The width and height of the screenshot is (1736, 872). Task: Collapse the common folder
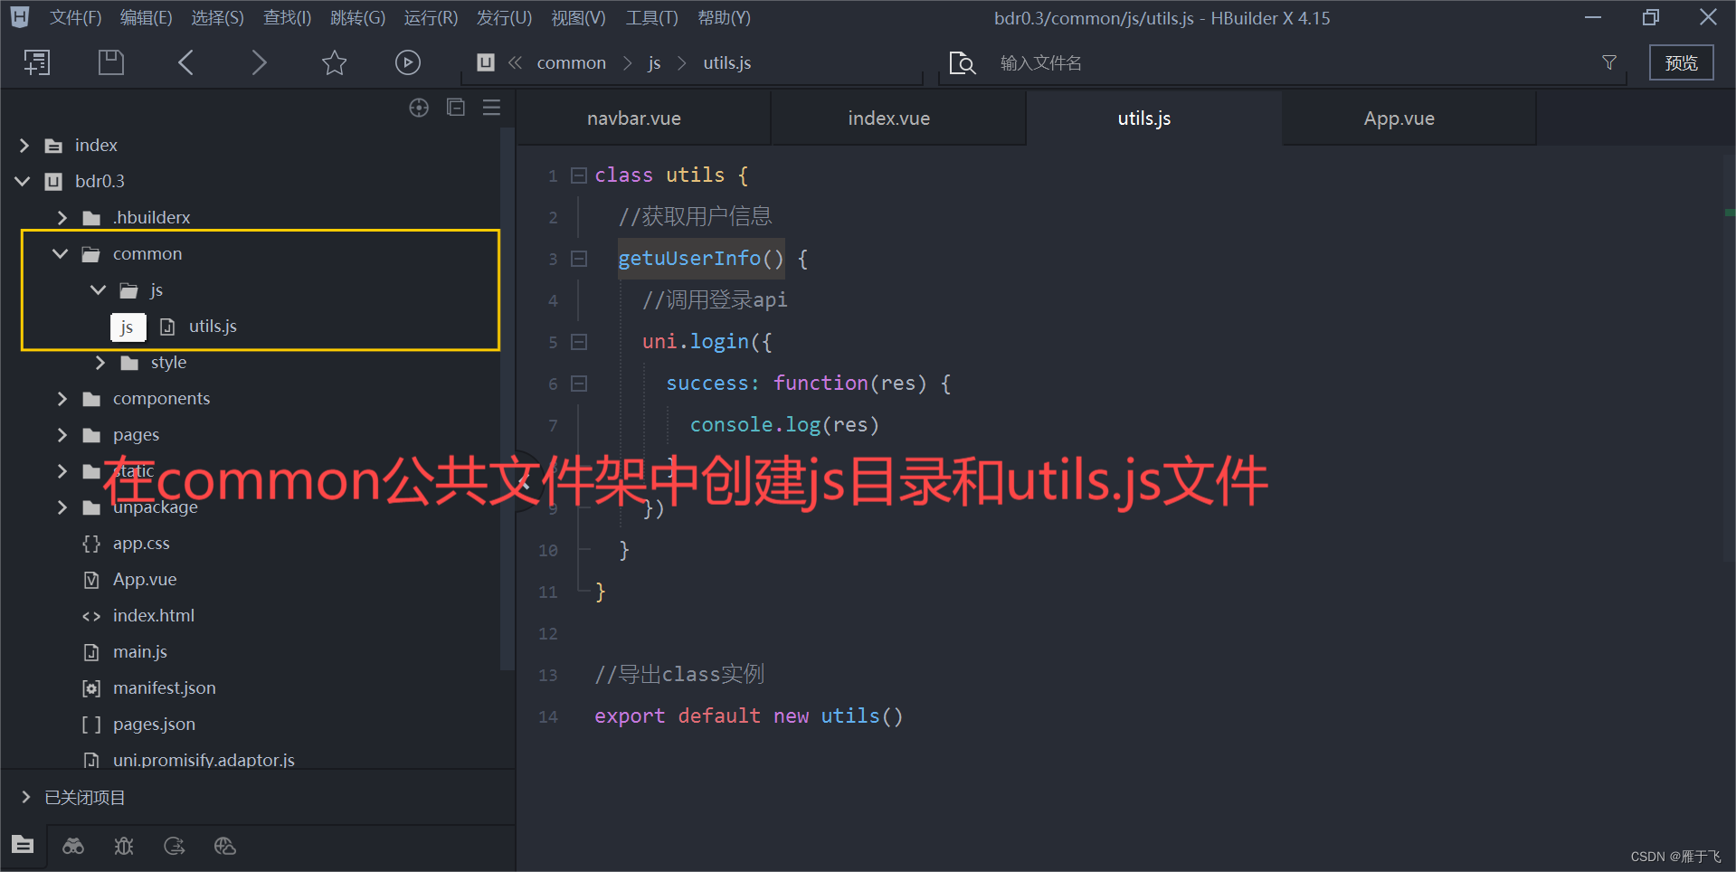[61, 254]
